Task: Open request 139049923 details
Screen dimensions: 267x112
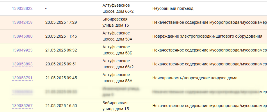Action: (22, 50)
